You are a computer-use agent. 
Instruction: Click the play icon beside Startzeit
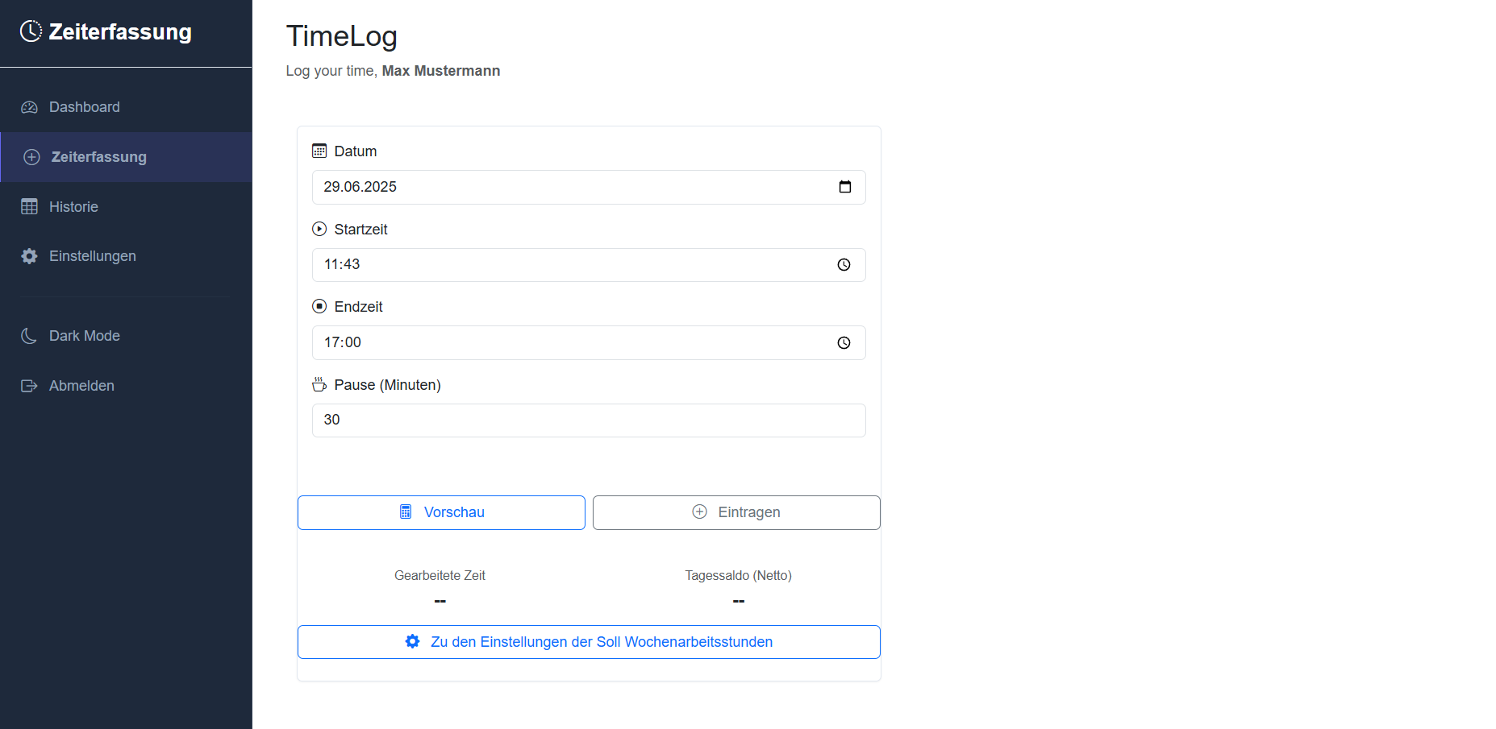[319, 228]
